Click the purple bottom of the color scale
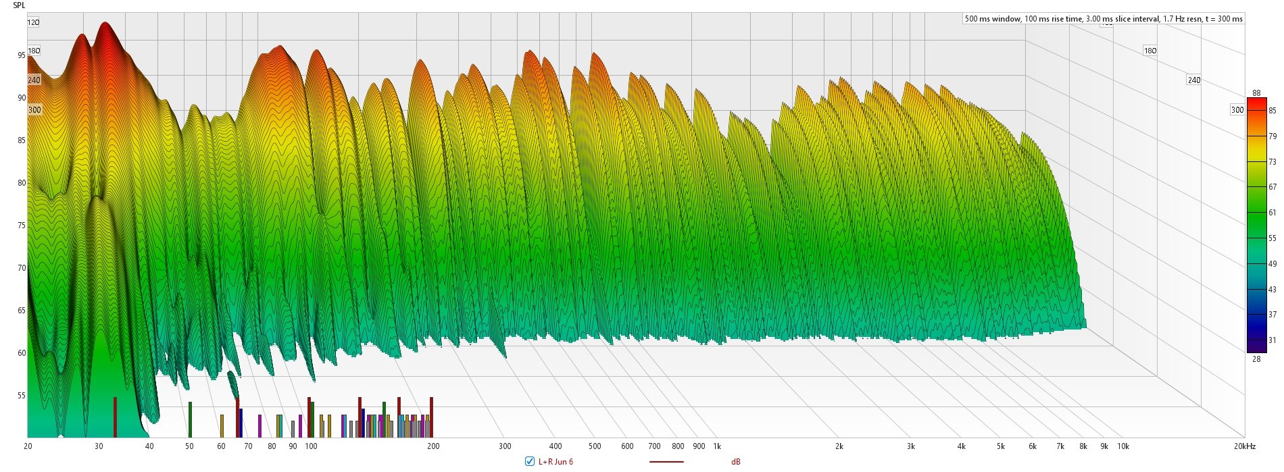The height and width of the screenshot is (472, 1284). tap(1256, 347)
